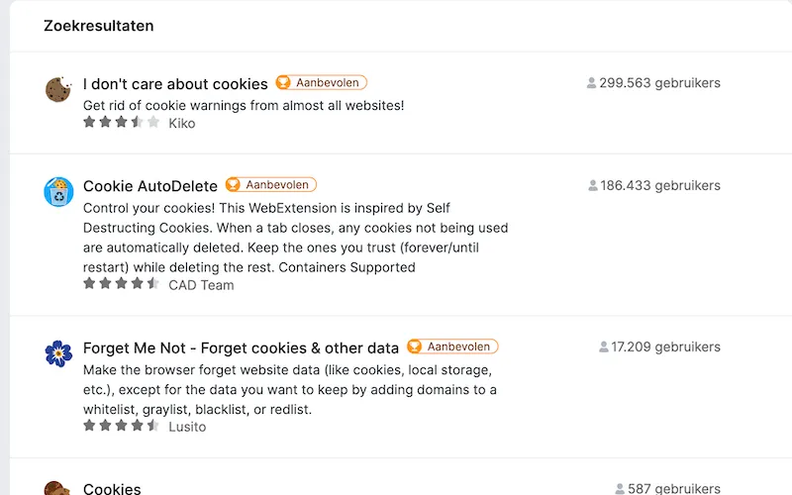The height and width of the screenshot is (495, 792).
Task: Click the star rating next to Lusito
Action: point(121,426)
